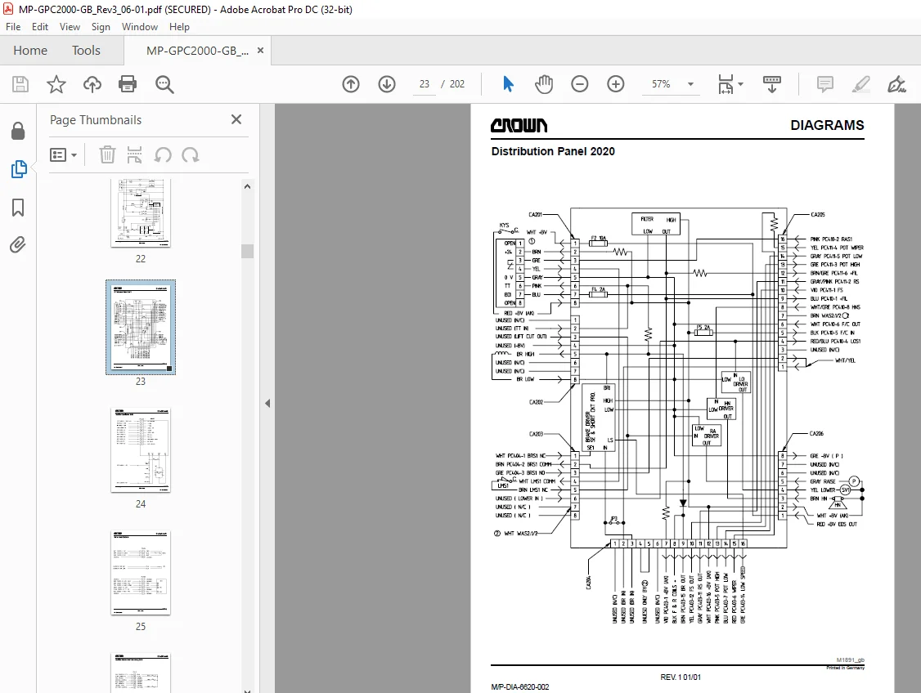This screenshot has height=693, width=921.
Task: Open the Page Thumbnails sidebar icon
Action: point(18,169)
